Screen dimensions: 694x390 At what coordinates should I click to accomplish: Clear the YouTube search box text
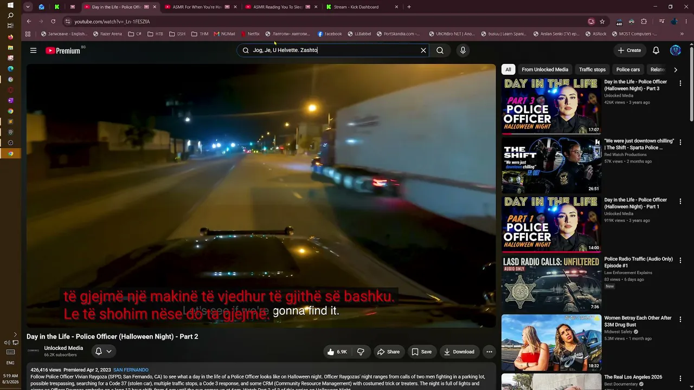(423, 50)
